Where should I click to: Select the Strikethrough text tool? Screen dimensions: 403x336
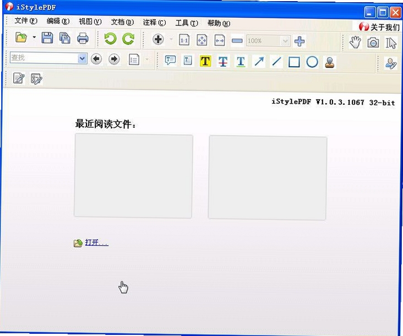coord(223,62)
